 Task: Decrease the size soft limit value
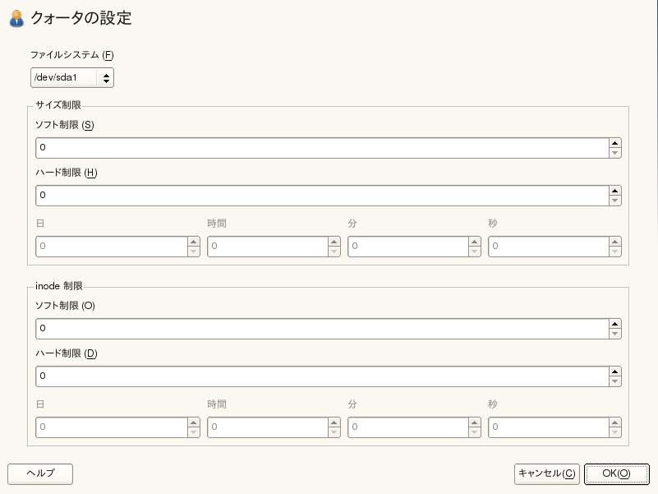coord(615,153)
